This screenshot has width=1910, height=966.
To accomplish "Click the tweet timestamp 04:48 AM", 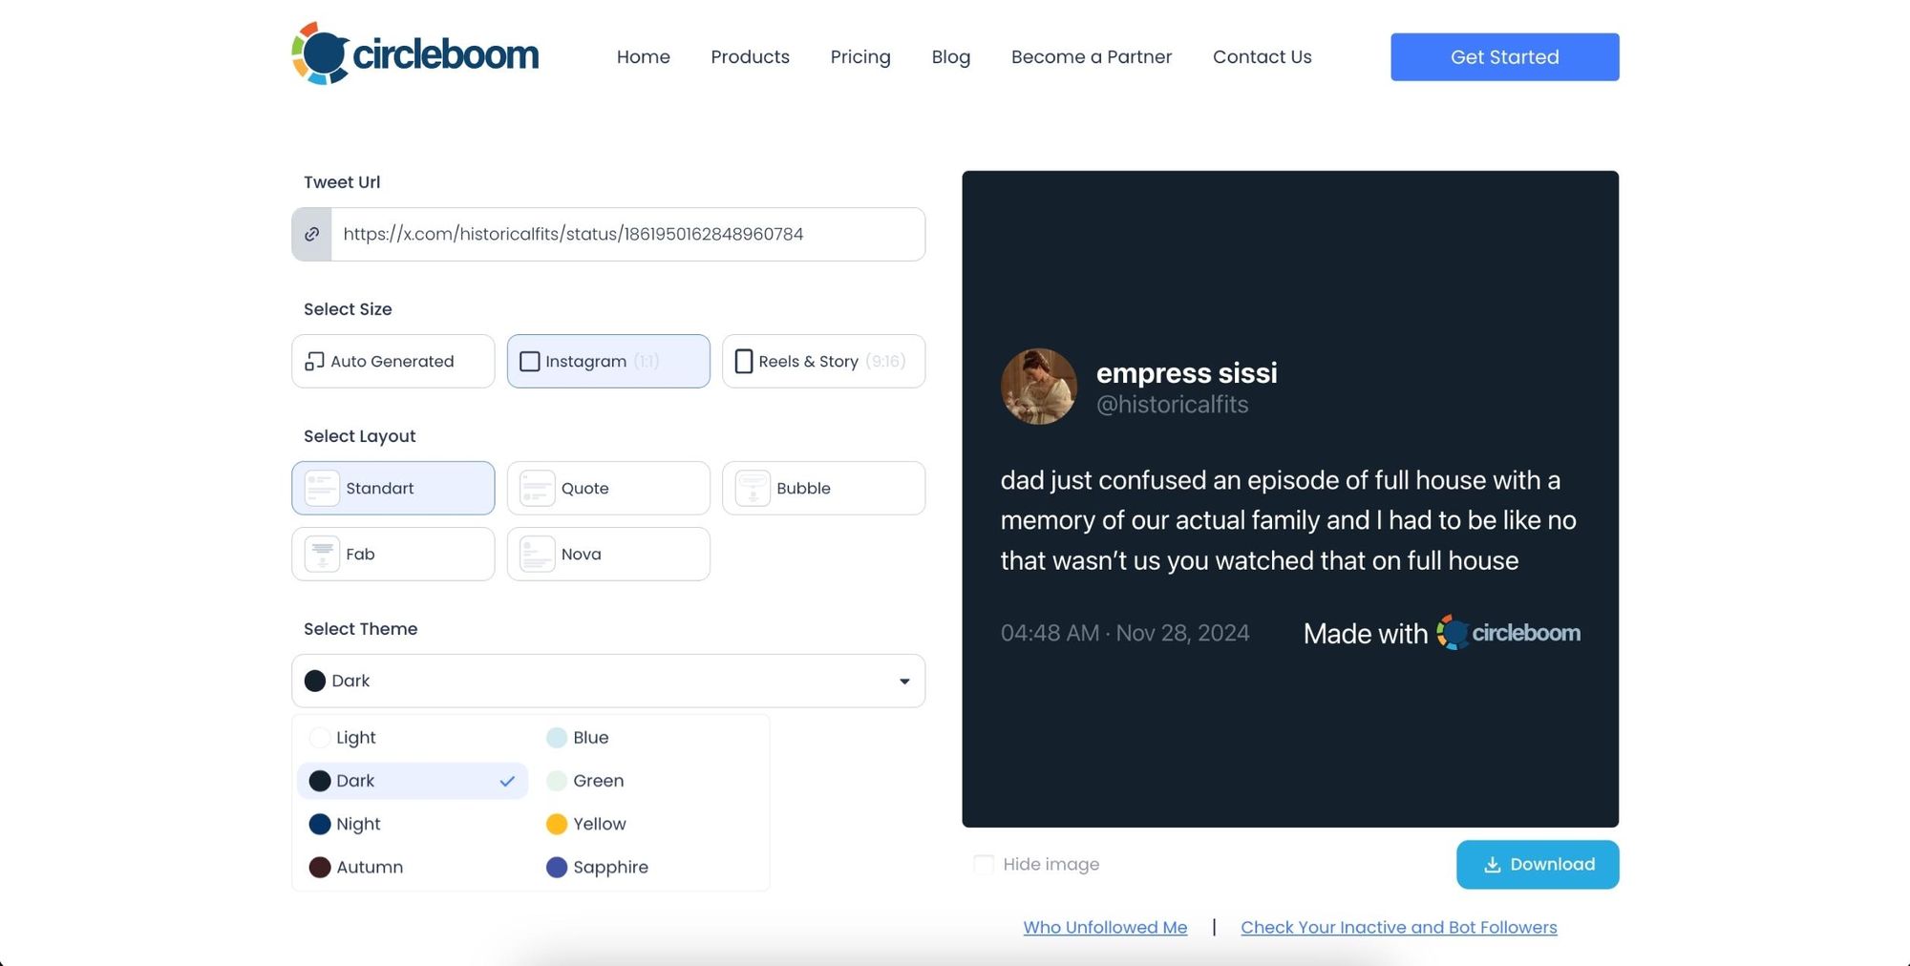I will (x=1125, y=633).
